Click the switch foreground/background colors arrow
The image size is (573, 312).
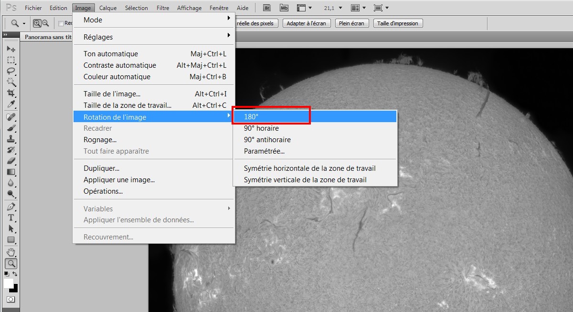15,274
